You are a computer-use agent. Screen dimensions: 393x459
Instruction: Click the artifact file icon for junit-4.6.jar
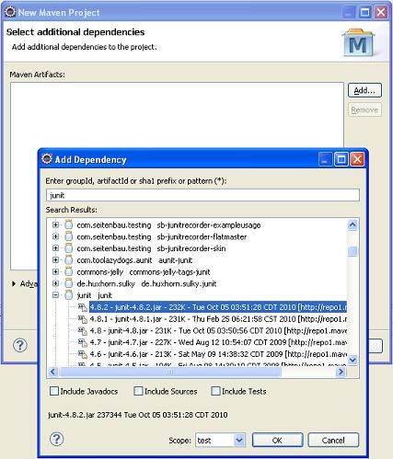point(82,354)
